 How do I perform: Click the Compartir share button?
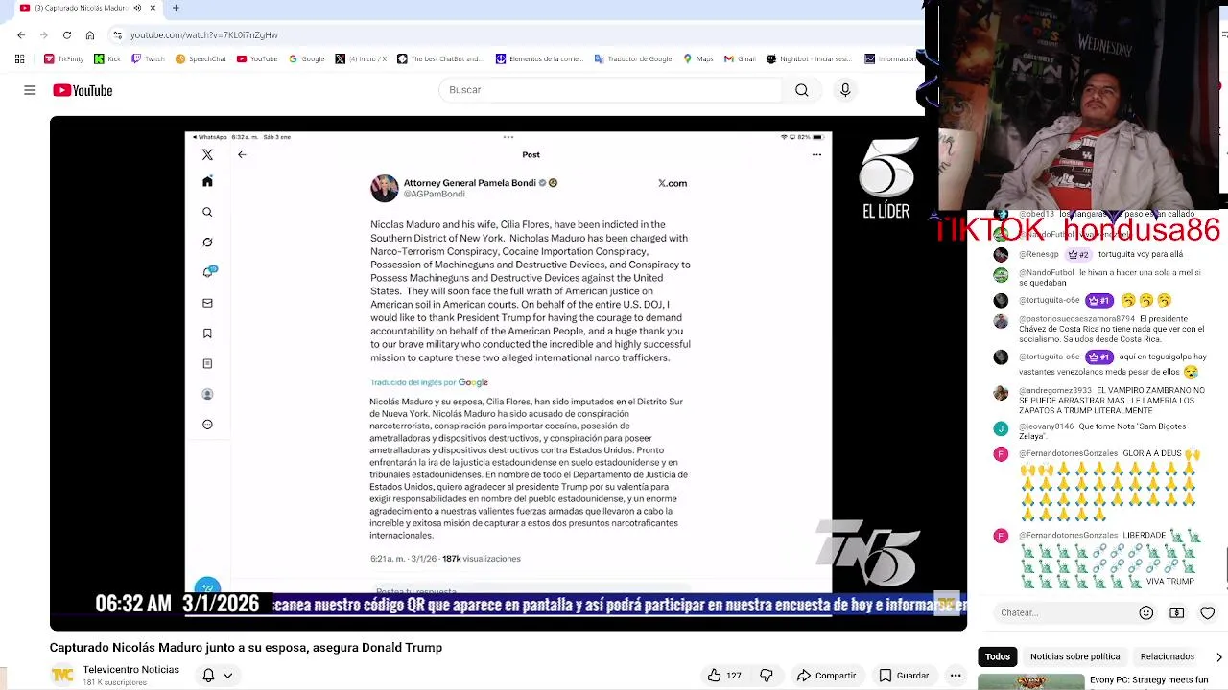coord(826,676)
